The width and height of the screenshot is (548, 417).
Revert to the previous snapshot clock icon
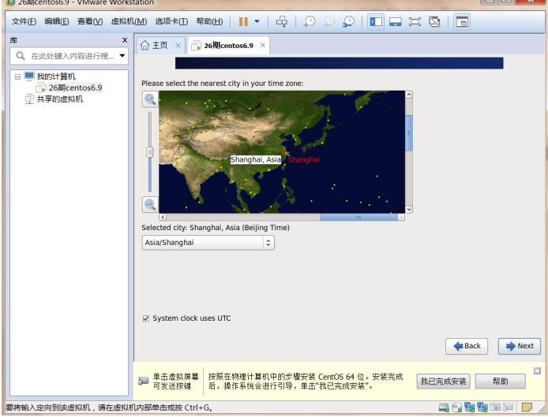[328, 21]
